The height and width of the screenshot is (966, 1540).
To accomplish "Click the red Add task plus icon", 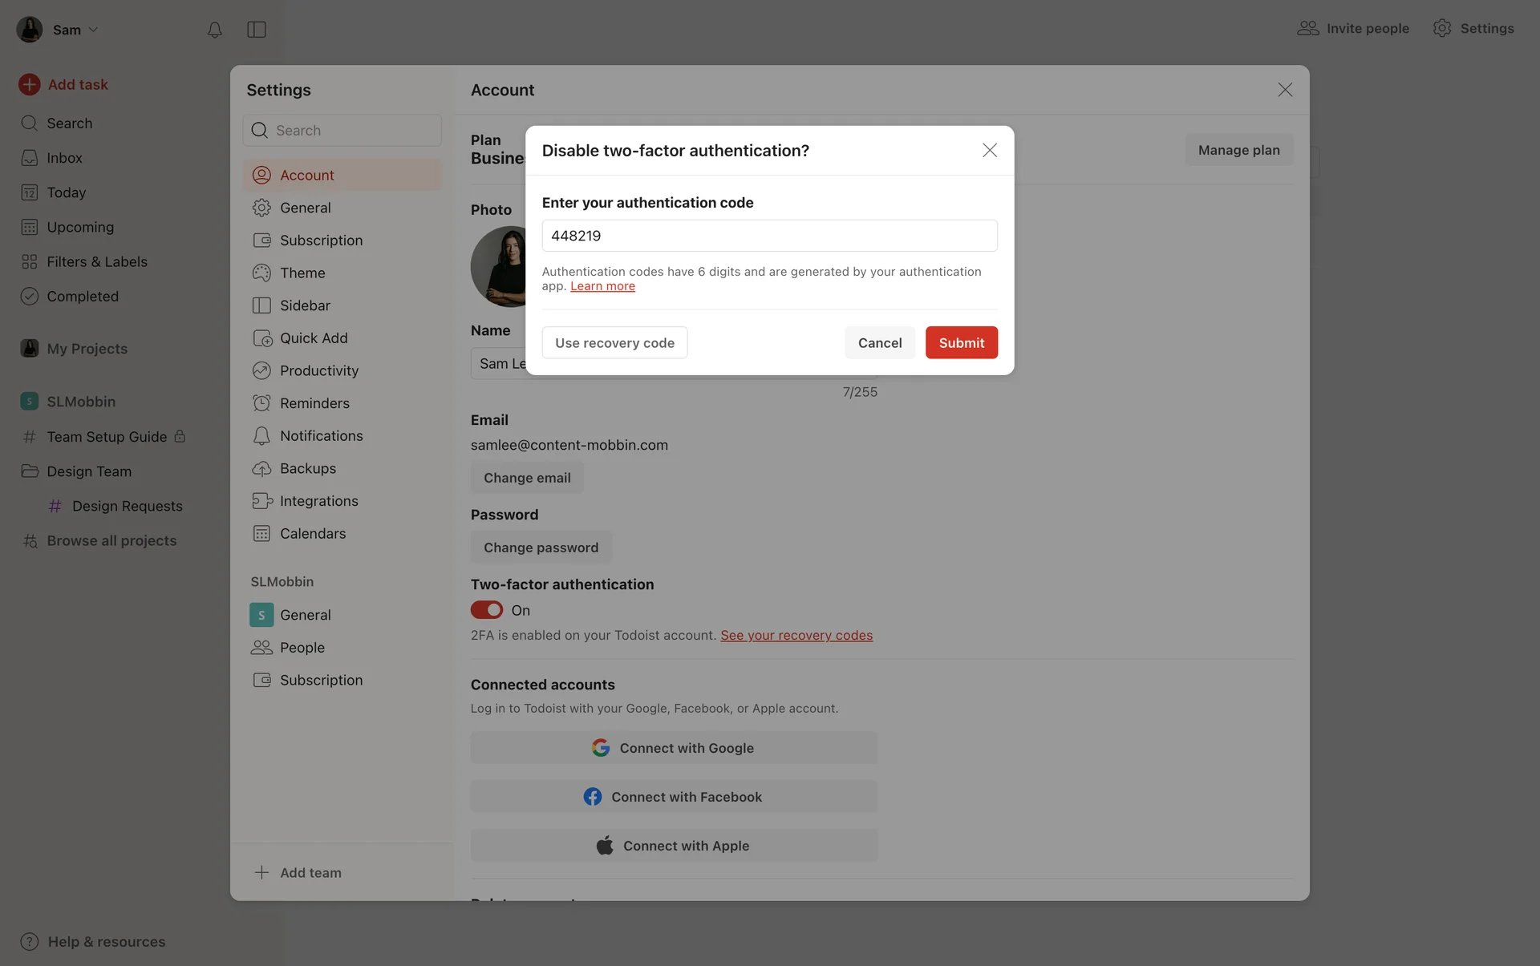I will click(30, 84).
